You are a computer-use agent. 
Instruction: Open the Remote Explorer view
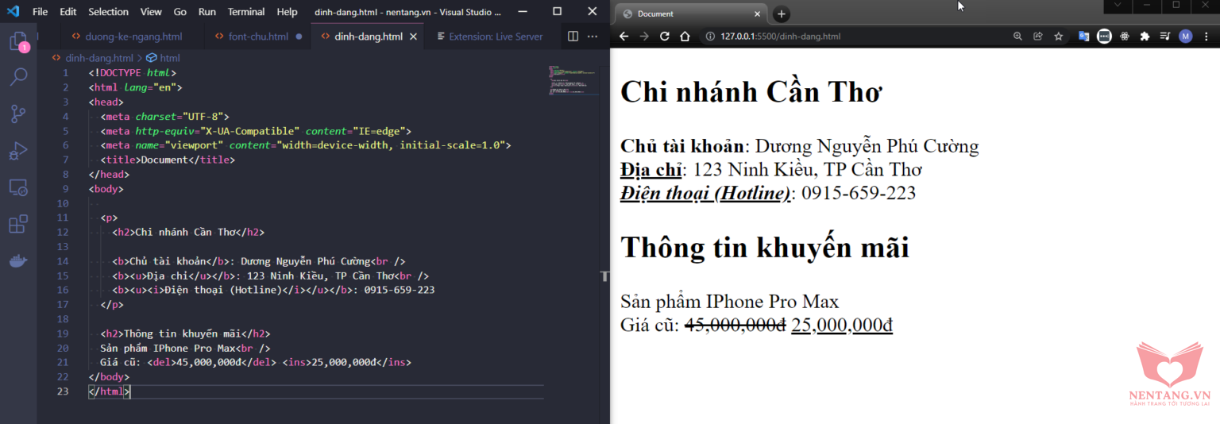point(18,187)
